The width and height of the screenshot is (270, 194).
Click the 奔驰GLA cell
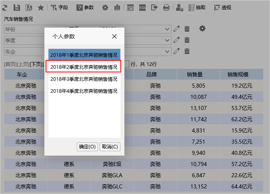(x=112, y=175)
